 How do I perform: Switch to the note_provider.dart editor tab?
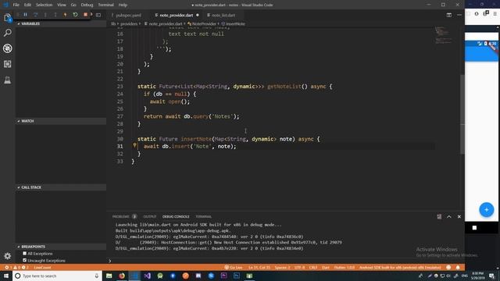[177, 15]
